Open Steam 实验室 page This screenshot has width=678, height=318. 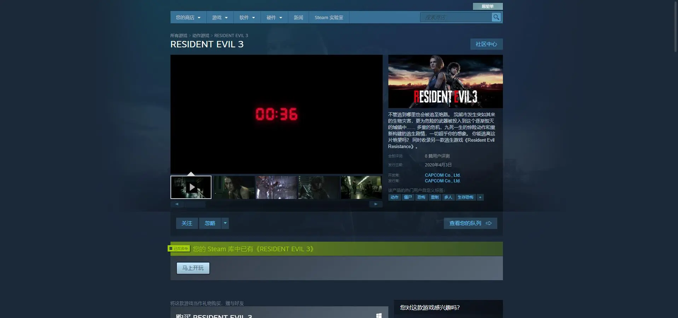pyautogui.click(x=329, y=17)
